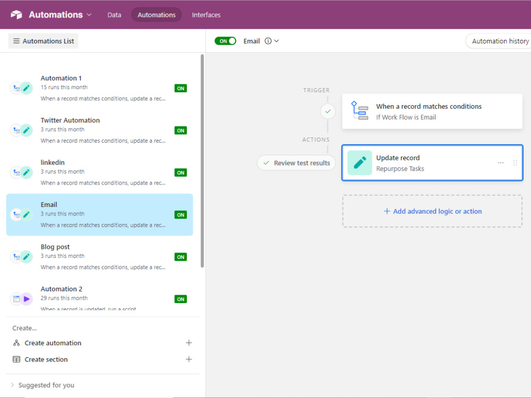Click '29 runs this month' text
Image resolution: width=531 pixels, height=398 pixels.
point(64,298)
